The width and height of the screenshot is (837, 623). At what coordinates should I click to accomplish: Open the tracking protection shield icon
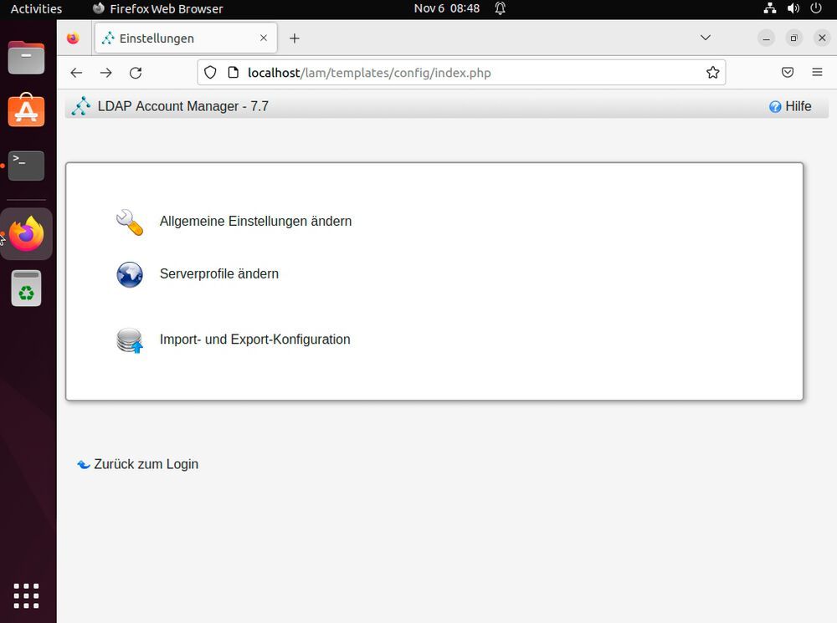(x=210, y=73)
